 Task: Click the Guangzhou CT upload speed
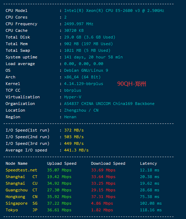pos(59,190)
